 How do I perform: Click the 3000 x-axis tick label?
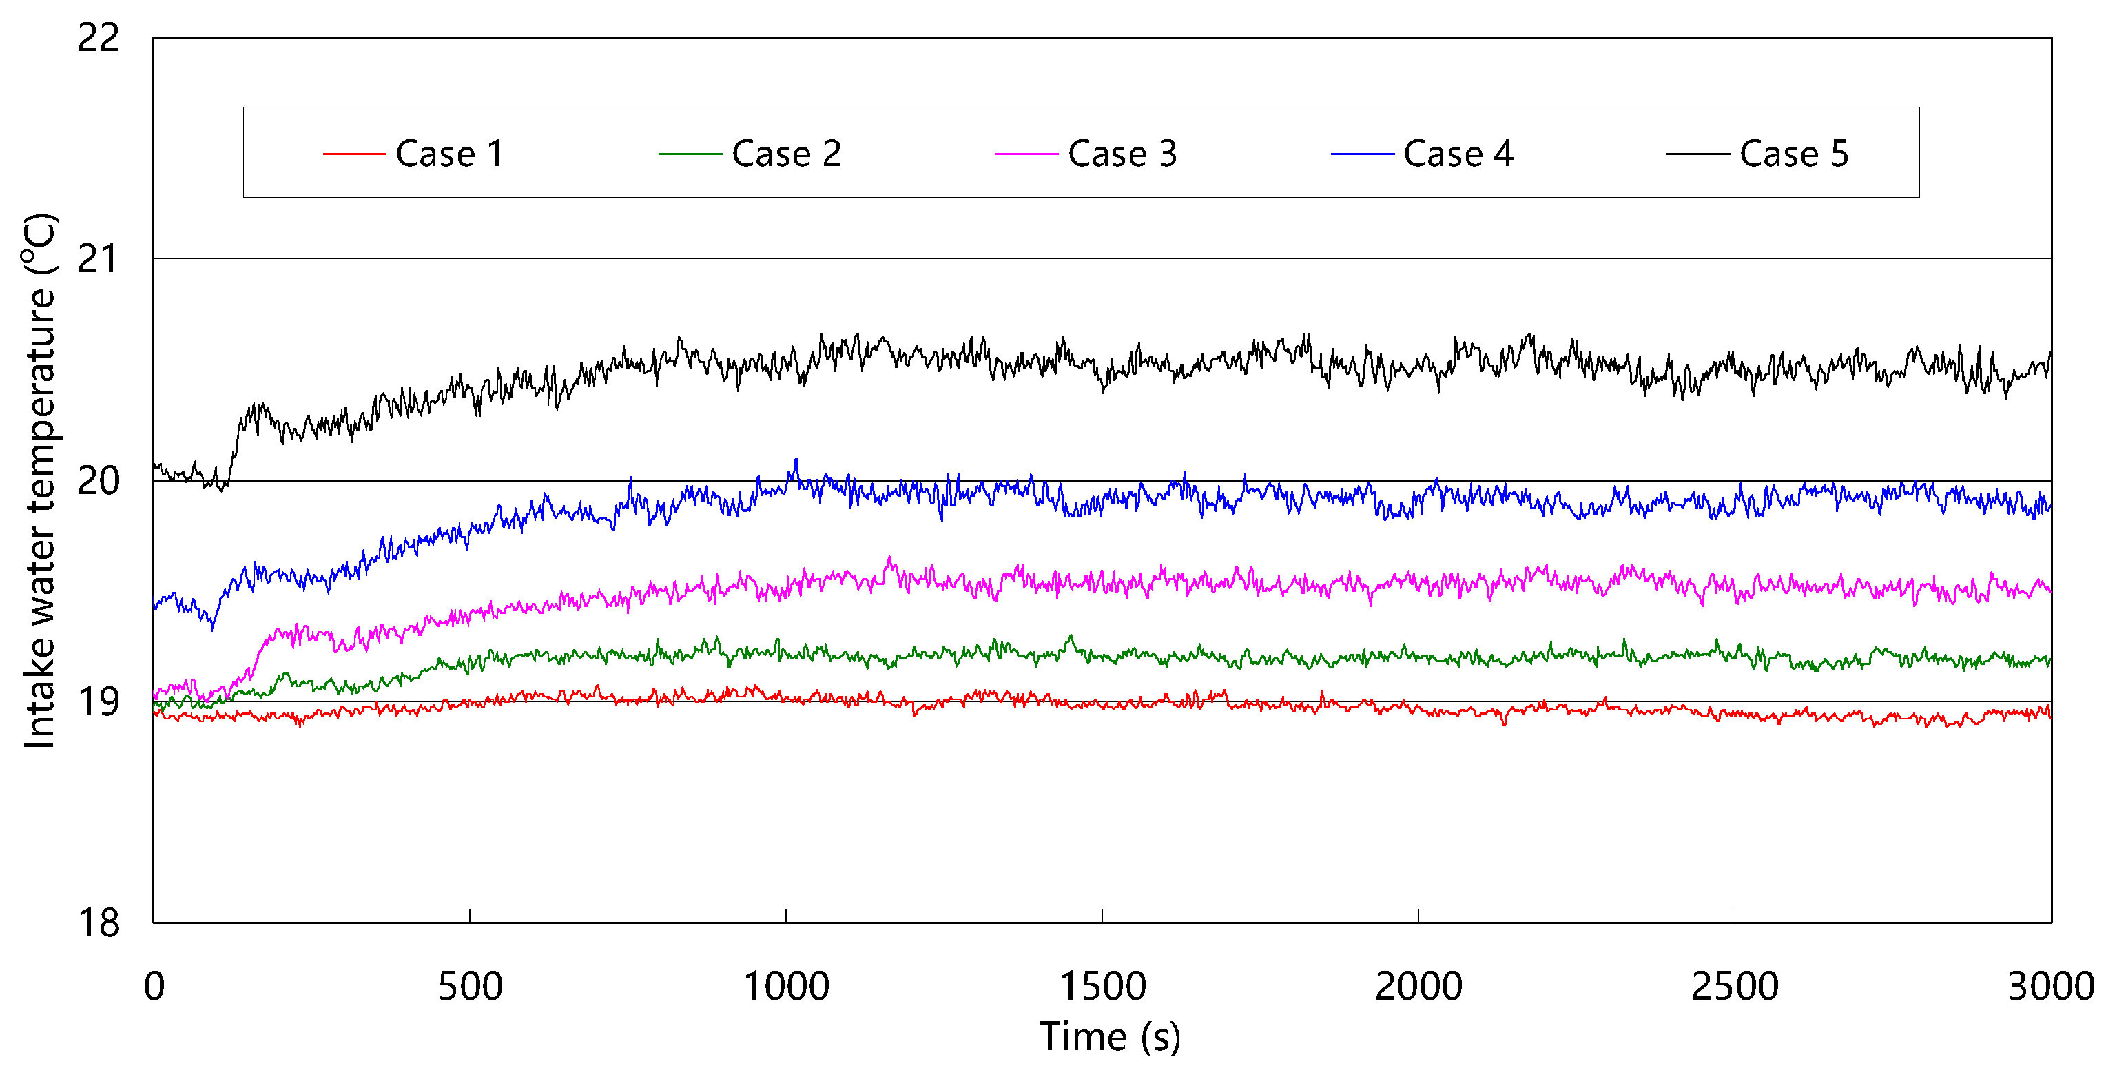pos(2050,986)
